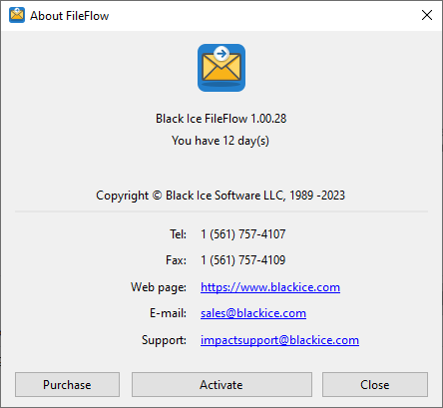Click the sales@blackice.com e-mail link
The image size is (443, 408).
(x=253, y=313)
